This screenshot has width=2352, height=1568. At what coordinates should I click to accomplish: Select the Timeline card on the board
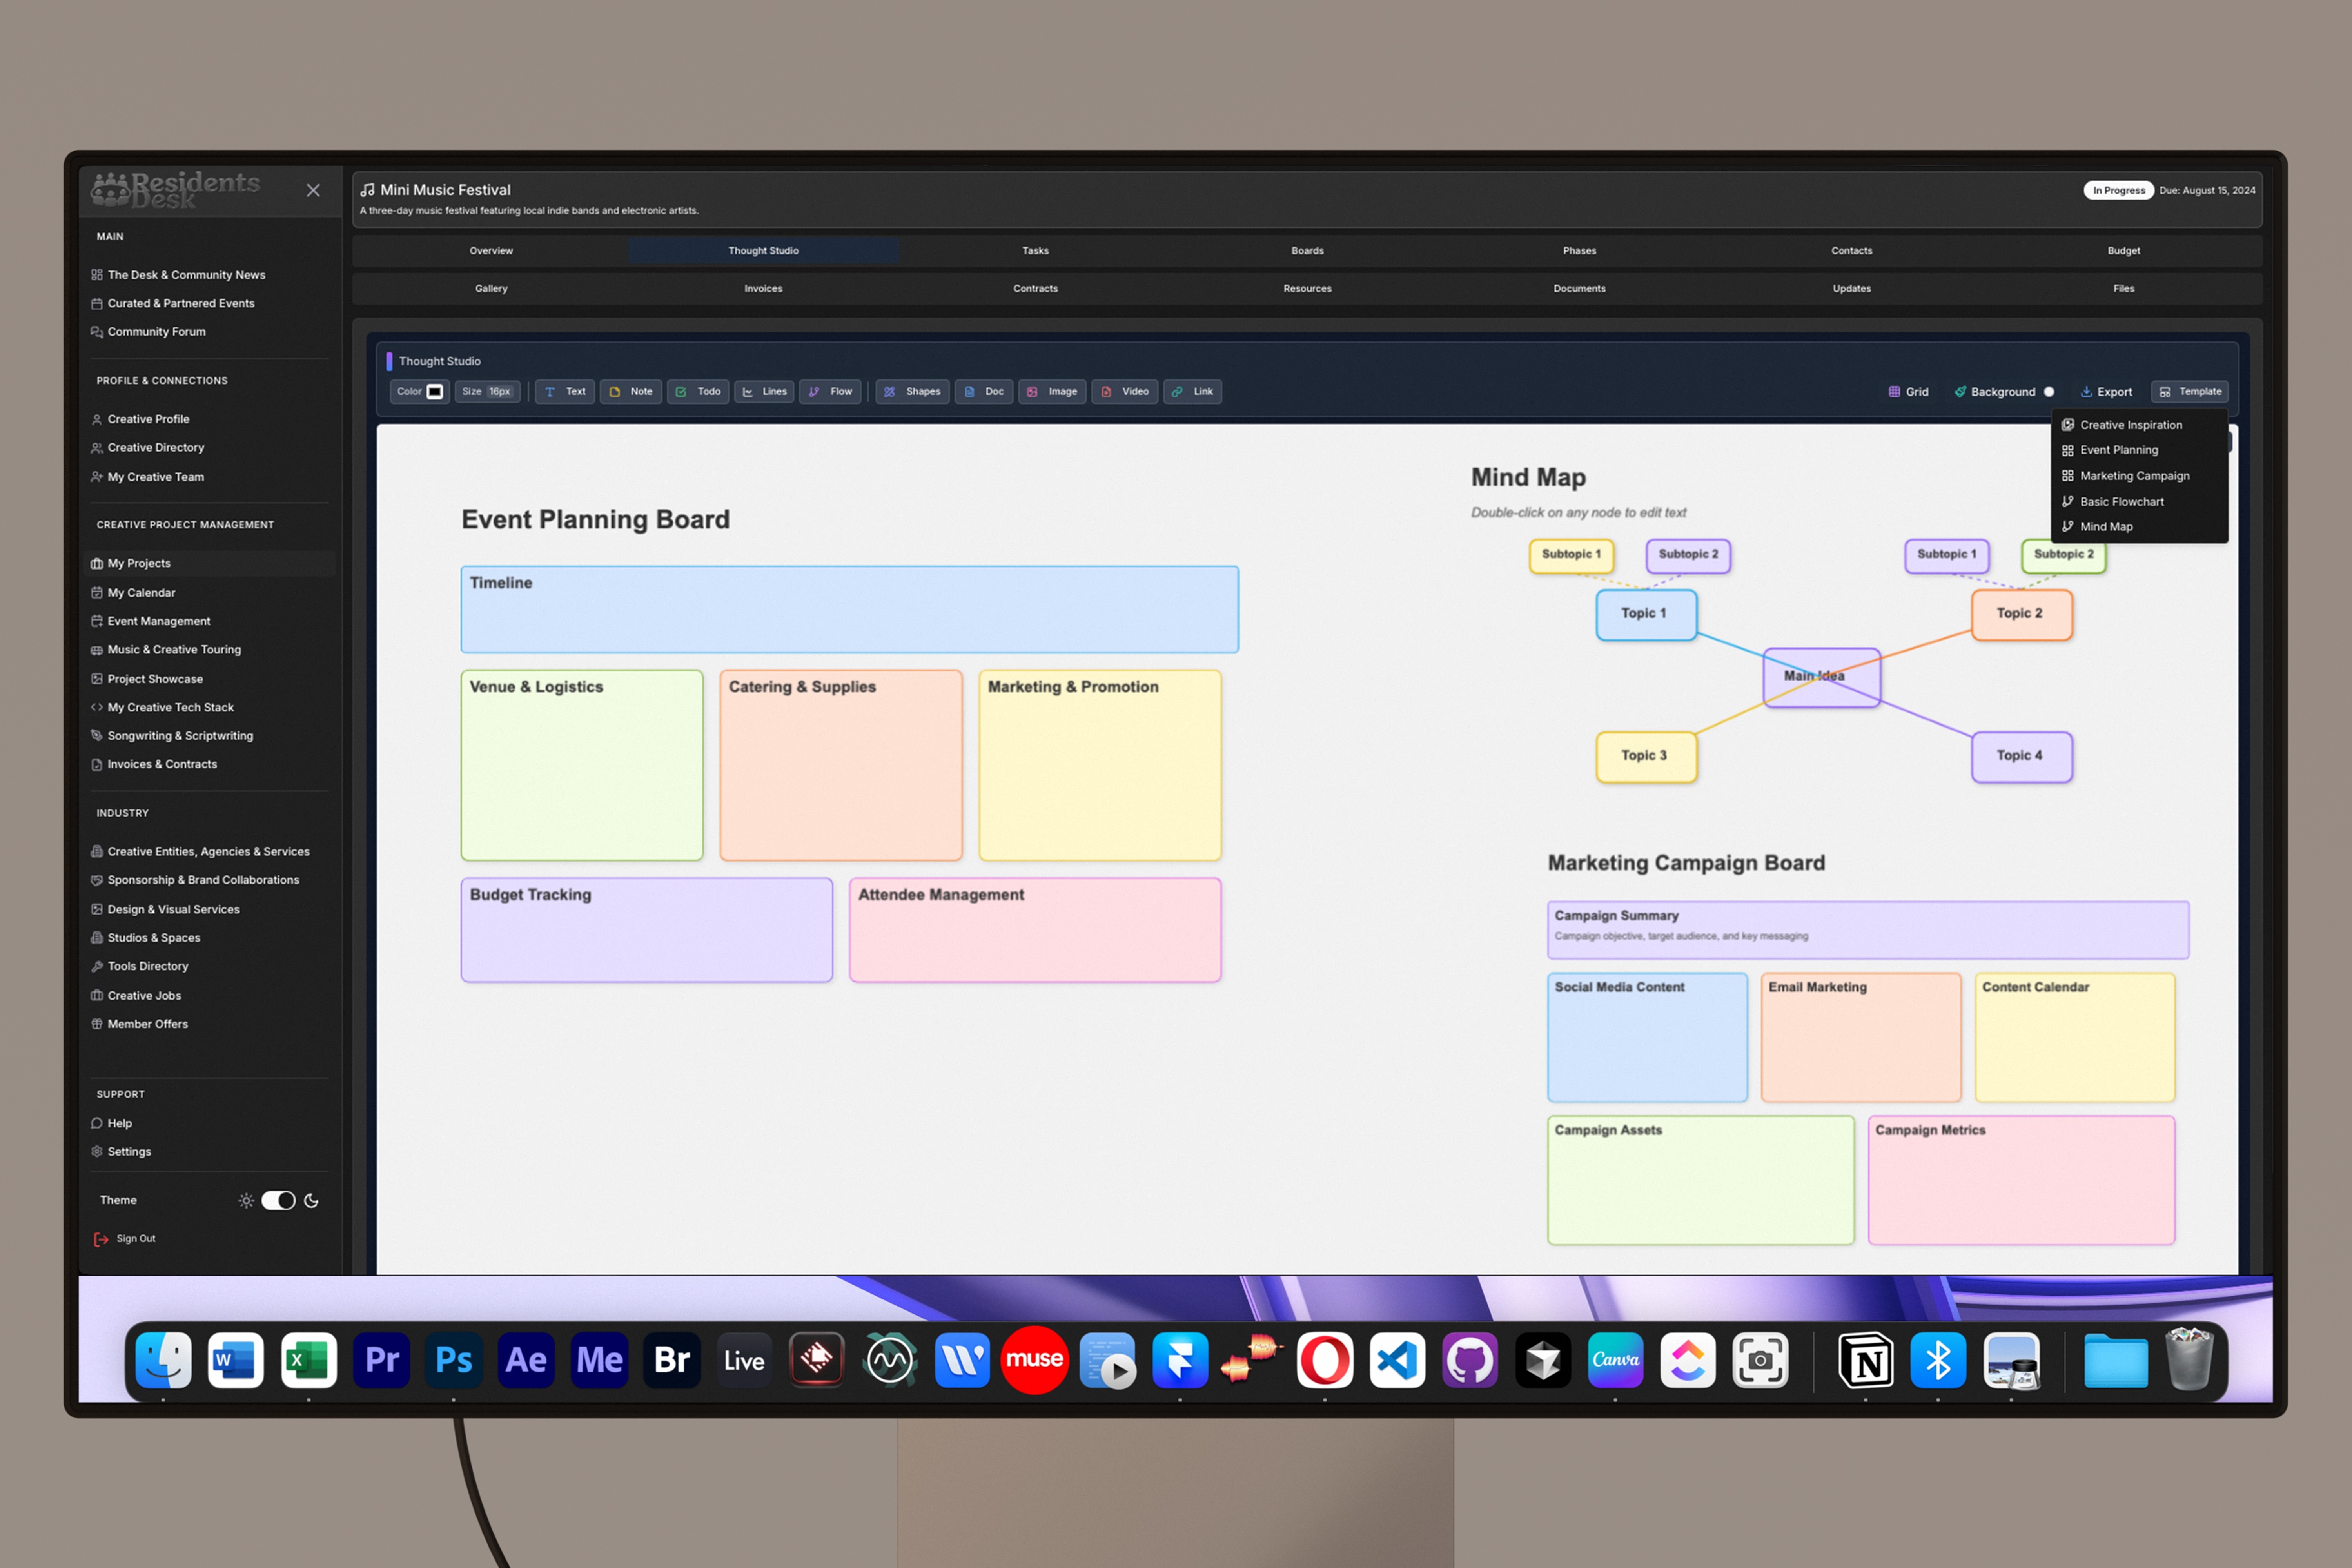coord(849,610)
